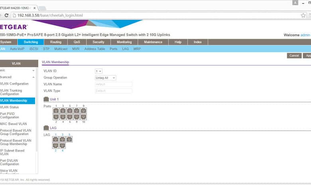Toggle LAG 3 membership box
This screenshot has width=311, height=185.
pyautogui.click(x=62, y=140)
